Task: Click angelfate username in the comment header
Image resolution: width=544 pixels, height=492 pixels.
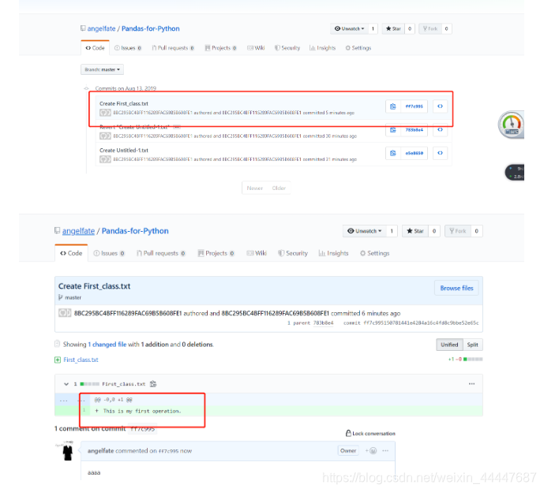Action: (x=100, y=451)
